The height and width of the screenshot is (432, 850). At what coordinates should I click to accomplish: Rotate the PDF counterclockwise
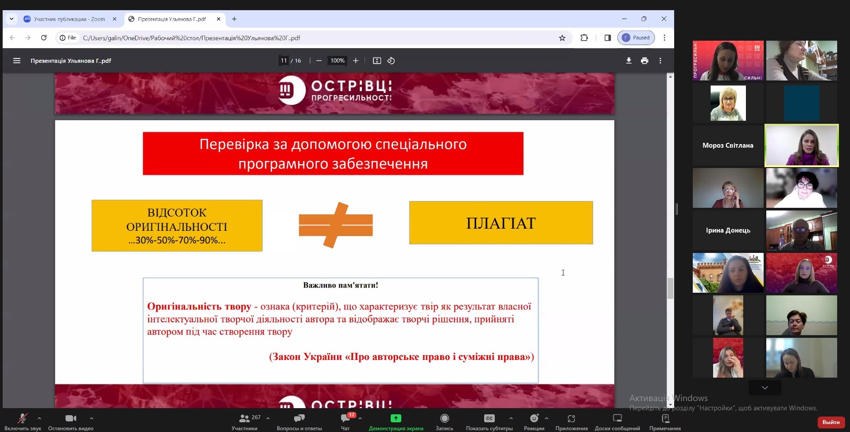coord(391,61)
